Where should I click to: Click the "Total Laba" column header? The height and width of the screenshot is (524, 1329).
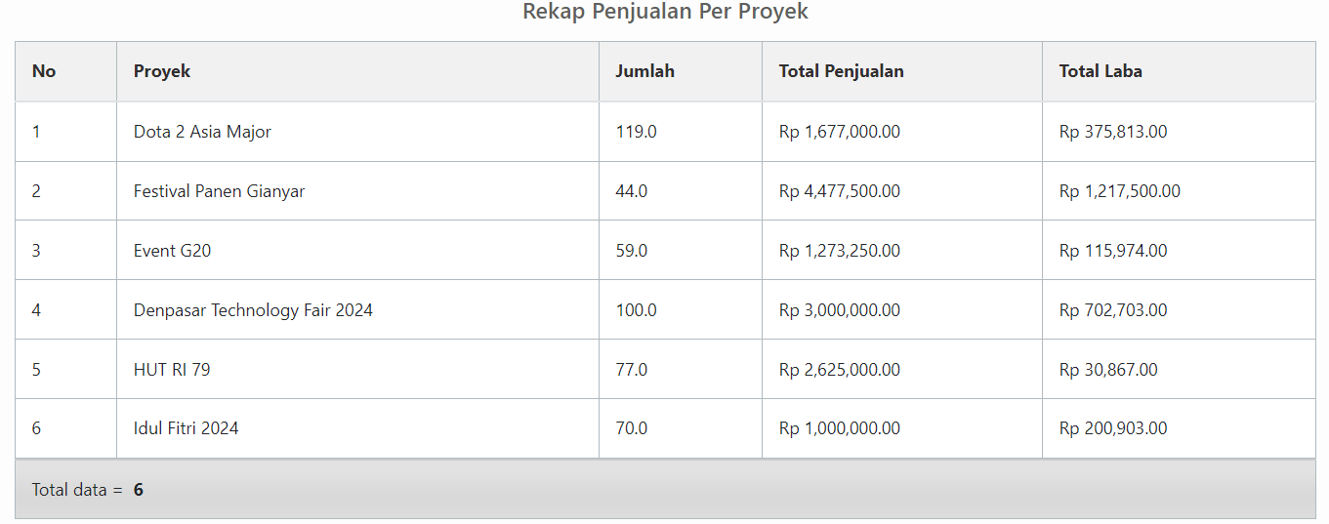1101,71
